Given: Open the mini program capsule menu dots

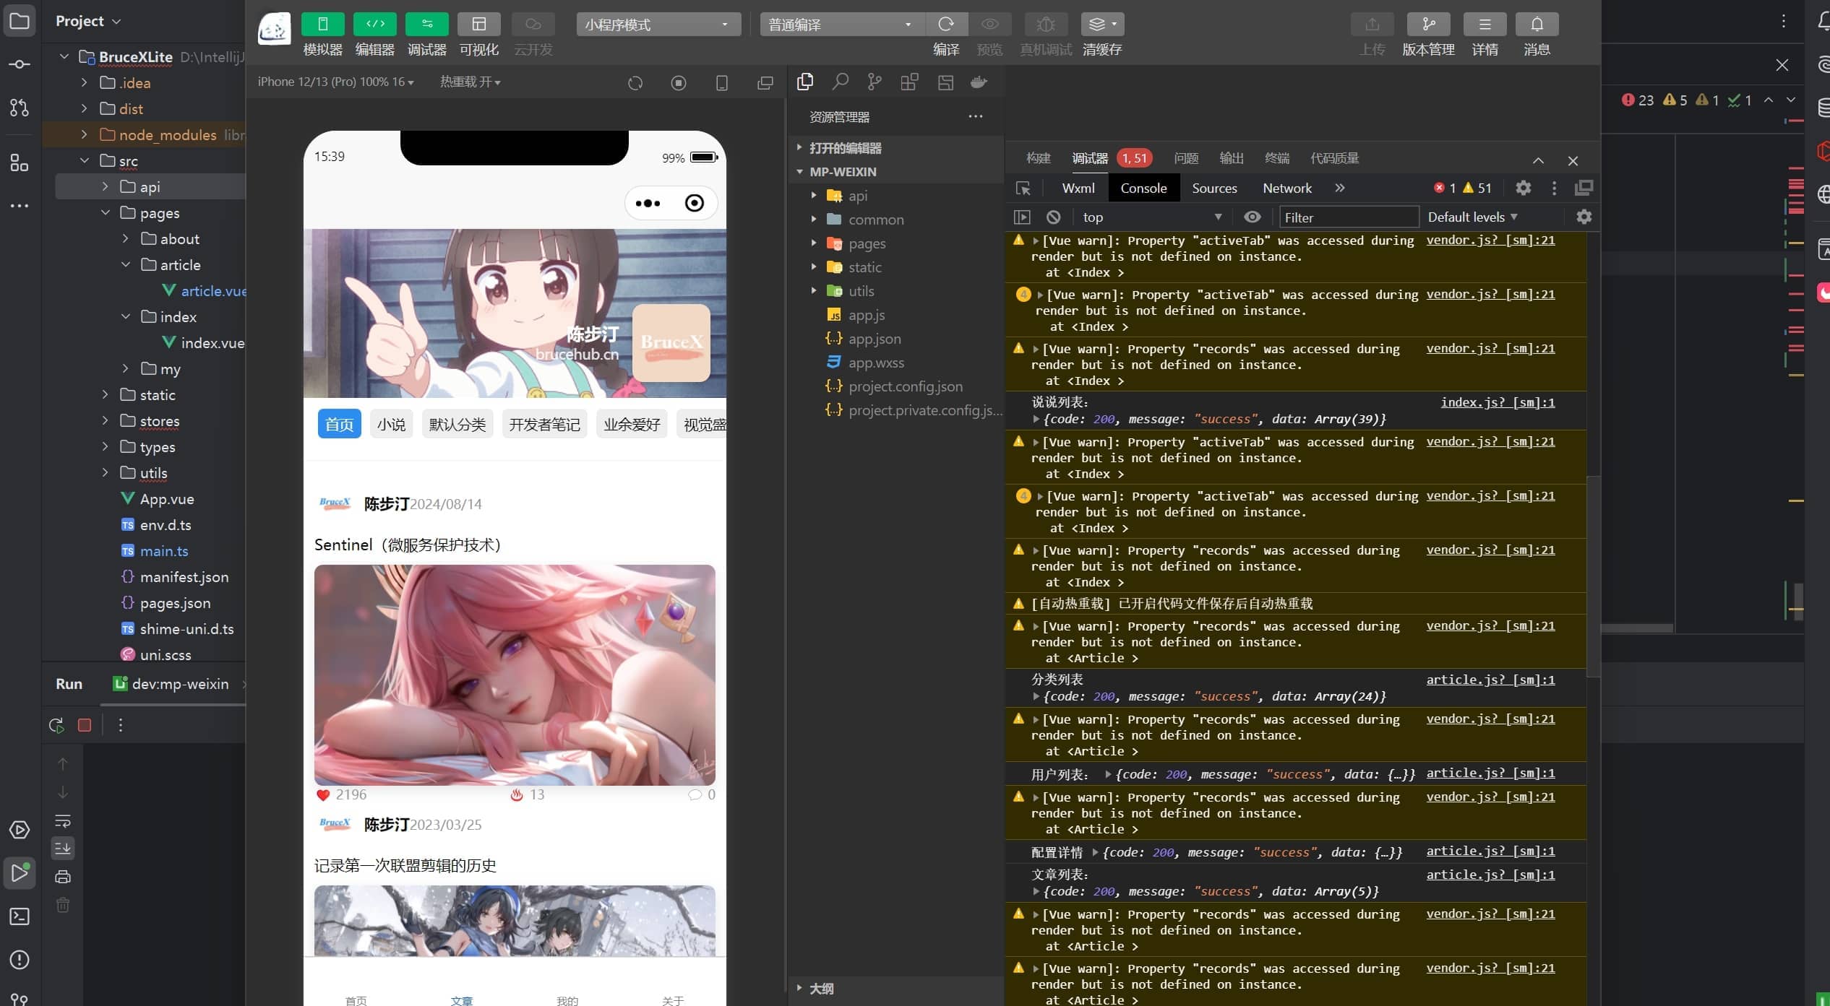Looking at the screenshot, I should pos(648,204).
